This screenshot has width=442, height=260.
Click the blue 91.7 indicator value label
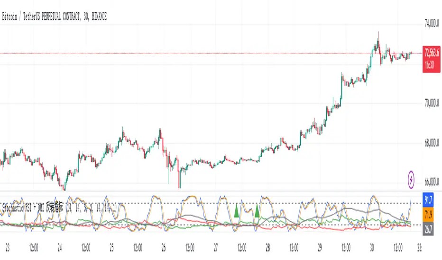[x=428, y=200]
